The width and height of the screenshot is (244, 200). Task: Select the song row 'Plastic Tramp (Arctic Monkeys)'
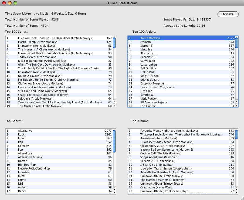click(59, 42)
